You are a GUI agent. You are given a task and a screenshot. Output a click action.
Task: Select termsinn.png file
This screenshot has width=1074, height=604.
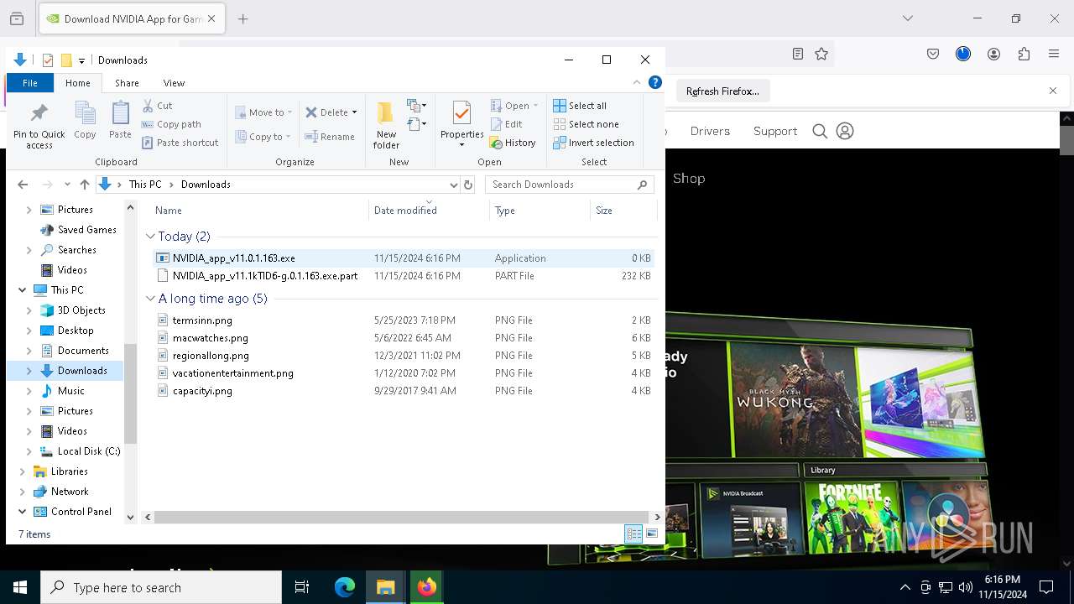[x=403, y=320]
